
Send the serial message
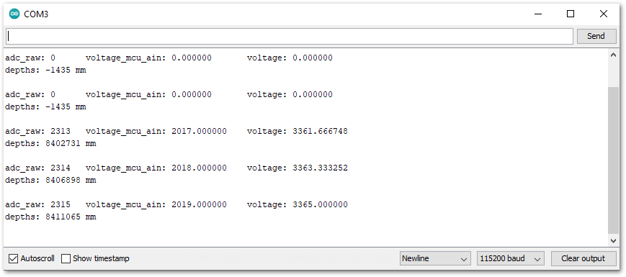(x=596, y=36)
